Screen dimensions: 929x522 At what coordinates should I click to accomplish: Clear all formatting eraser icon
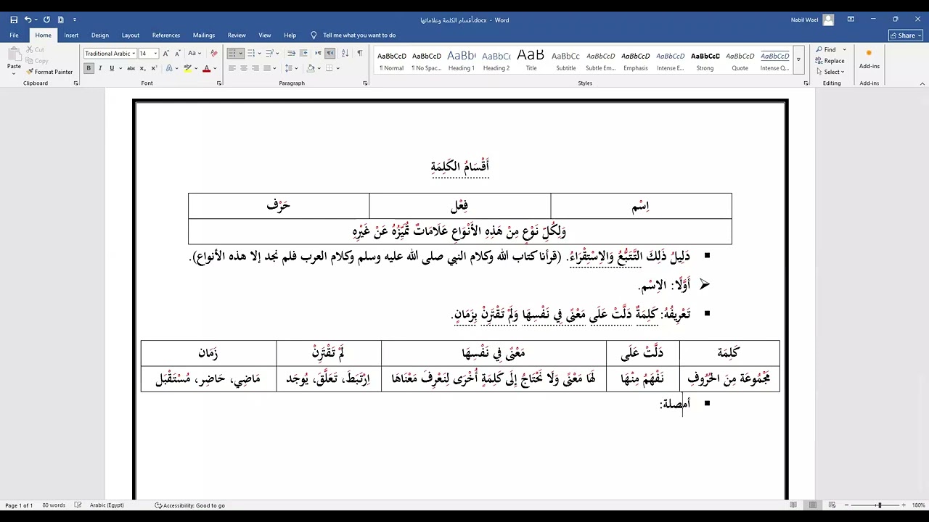[x=213, y=53]
